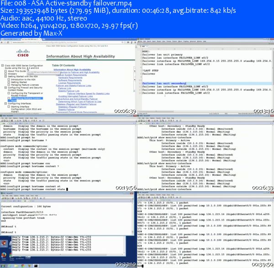Open Avoiding Interrupted Failover Links link
This screenshot has width=274, height=268.
point(75,96)
